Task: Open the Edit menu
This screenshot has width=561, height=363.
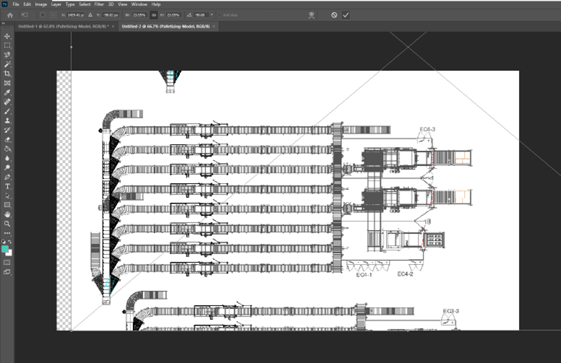Action: coord(27,4)
